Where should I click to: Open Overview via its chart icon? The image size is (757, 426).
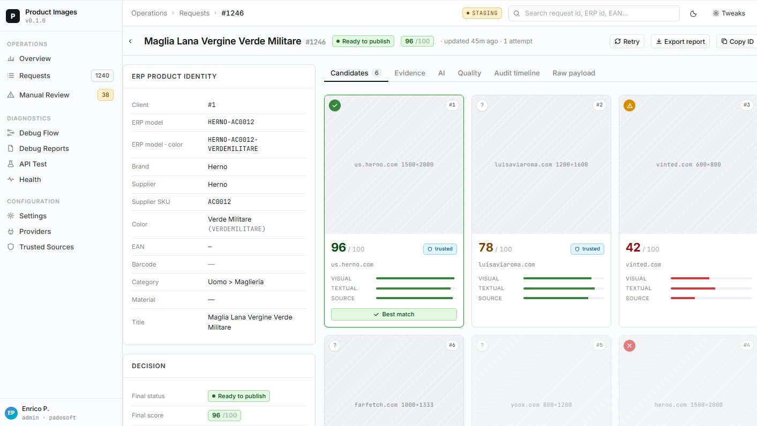[11, 59]
